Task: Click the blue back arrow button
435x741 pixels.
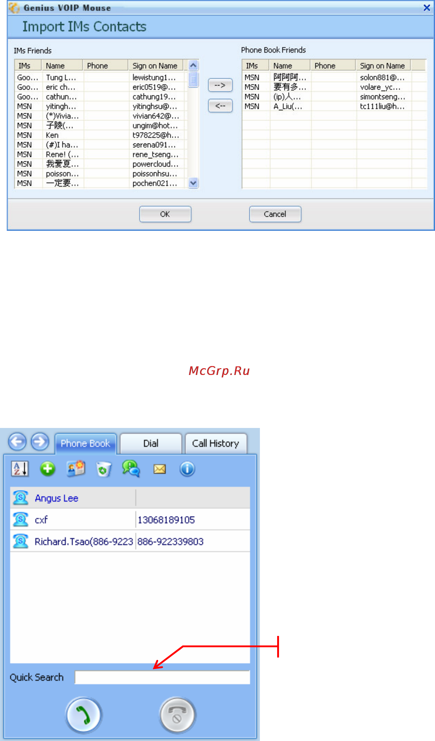Action: coord(17,442)
